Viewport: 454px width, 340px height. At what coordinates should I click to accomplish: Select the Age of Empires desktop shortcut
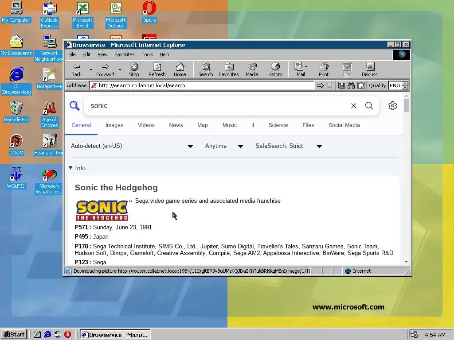pyautogui.click(x=49, y=115)
